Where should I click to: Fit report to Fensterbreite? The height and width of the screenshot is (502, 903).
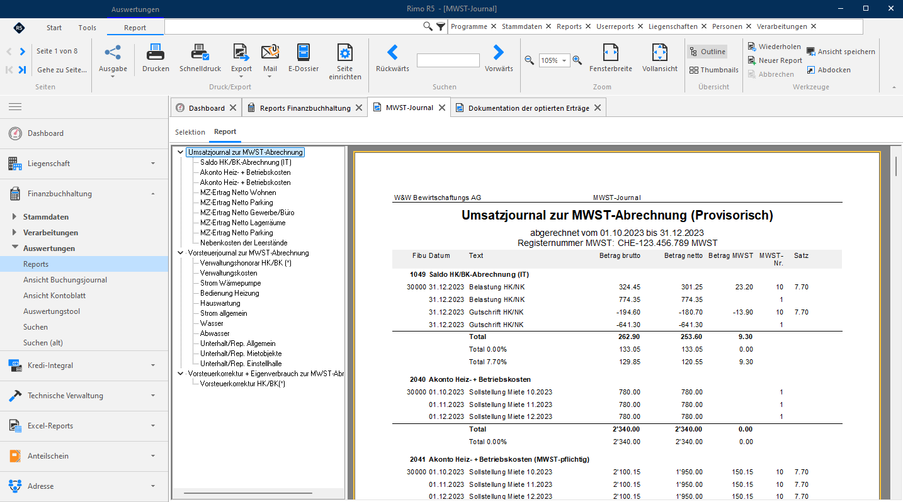click(x=611, y=52)
